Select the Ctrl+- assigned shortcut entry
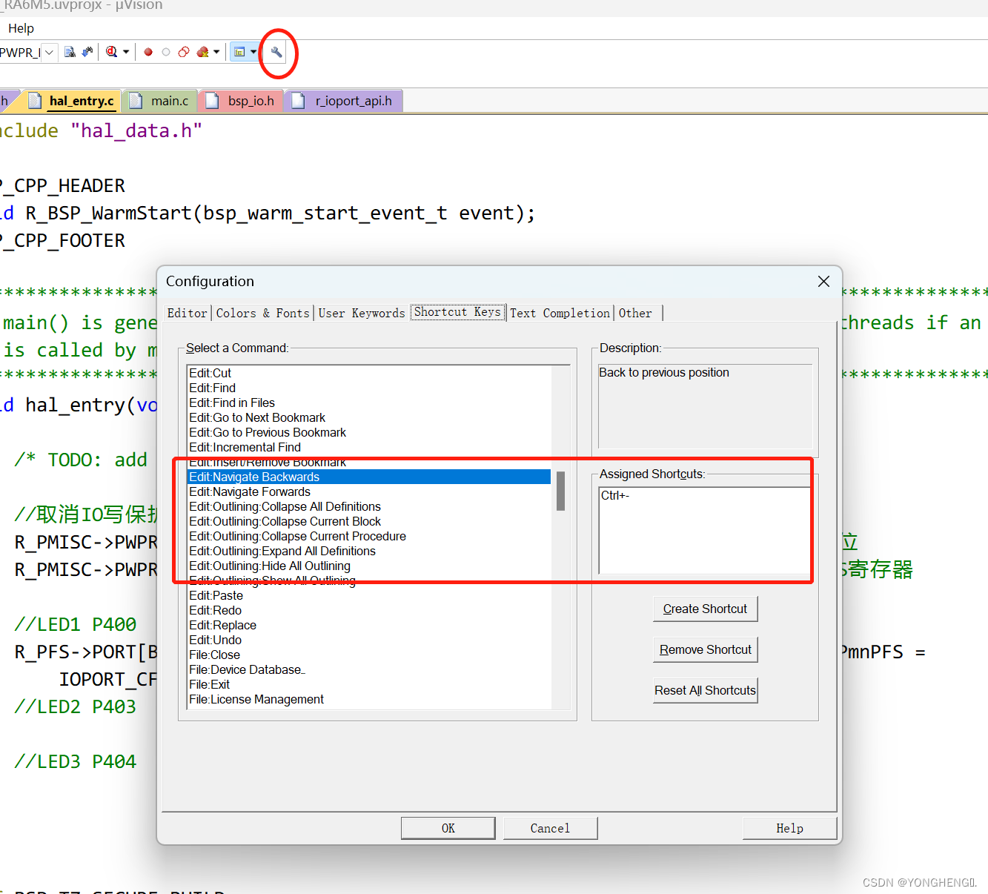Viewport: 988px width, 894px height. point(615,495)
